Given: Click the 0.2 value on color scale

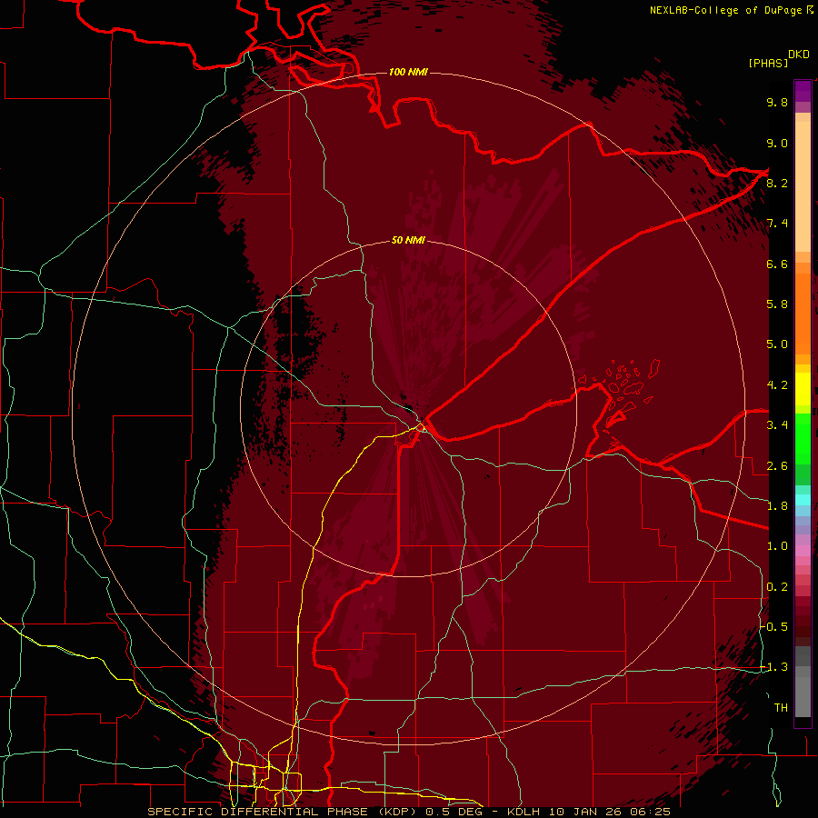Looking at the screenshot, I should (777, 587).
